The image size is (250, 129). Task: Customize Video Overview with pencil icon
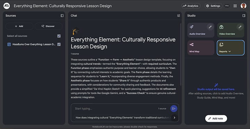[240, 27]
